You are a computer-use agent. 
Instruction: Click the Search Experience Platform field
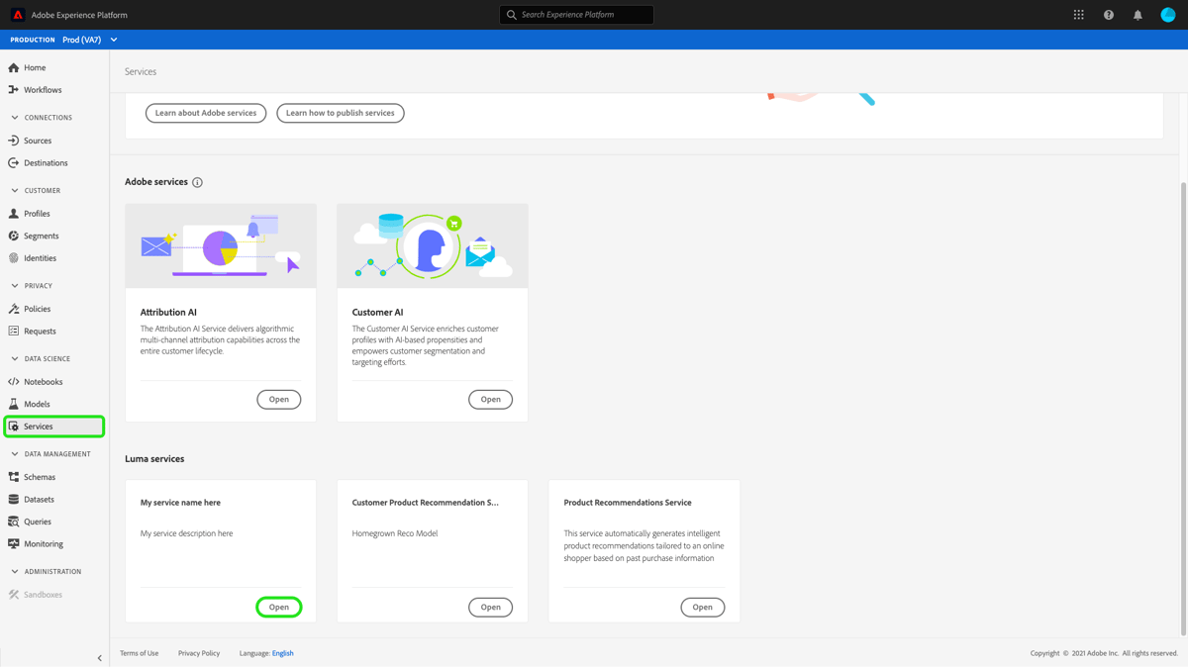(575, 14)
